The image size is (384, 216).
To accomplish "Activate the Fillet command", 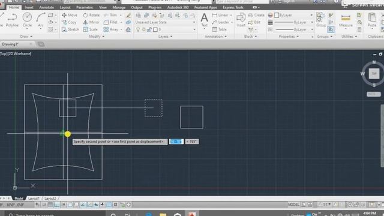I will (x=110, y=22).
